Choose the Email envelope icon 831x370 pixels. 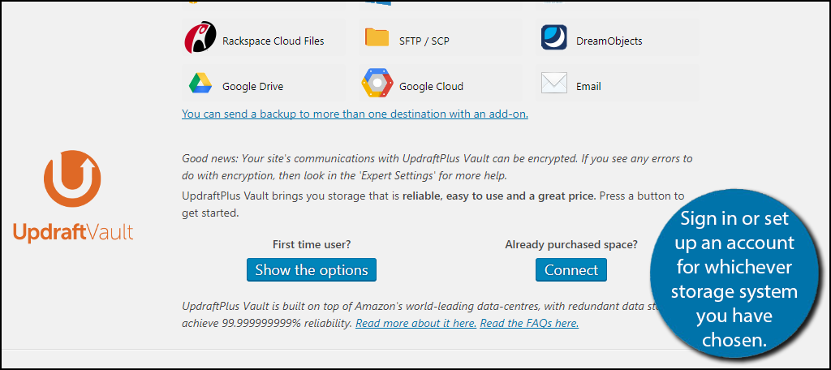click(553, 84)
